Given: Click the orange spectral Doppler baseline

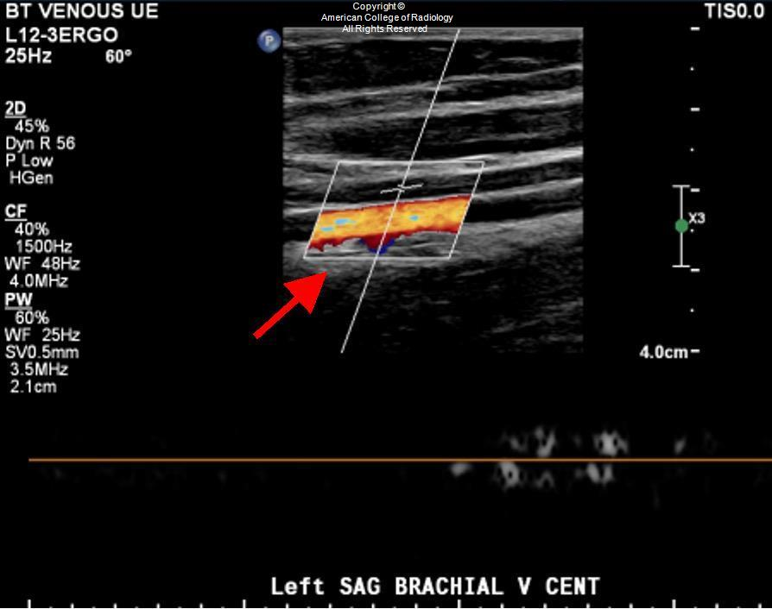Looking at the screenshot, I should 401,460.
